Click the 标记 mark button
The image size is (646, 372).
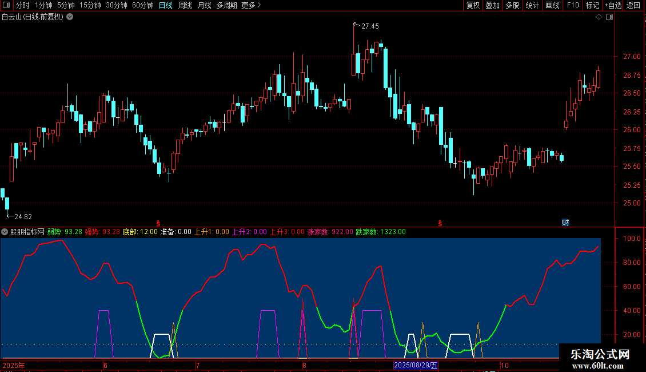click(592, 5)
